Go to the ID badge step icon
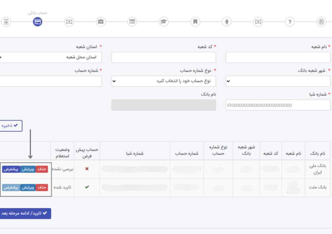 (6, 22)
